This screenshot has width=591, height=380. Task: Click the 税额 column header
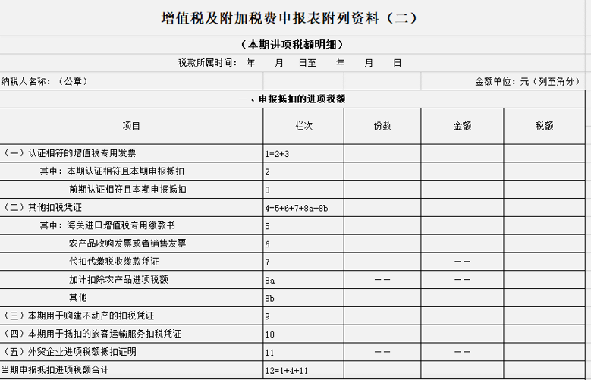544,126
